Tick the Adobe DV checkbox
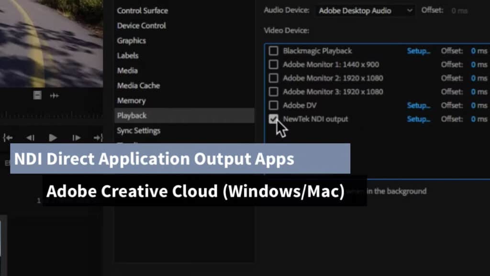490x276 pixels. coord(273,105)
